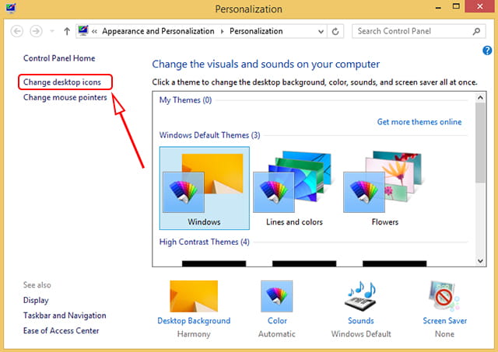Image resolution: width=498 pixels, height=352 pixels.
Task: Open Change mouse pointers link
Action: click(65, 97)
